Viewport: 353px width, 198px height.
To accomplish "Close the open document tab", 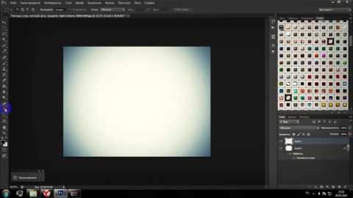I will tap(128, 16).
